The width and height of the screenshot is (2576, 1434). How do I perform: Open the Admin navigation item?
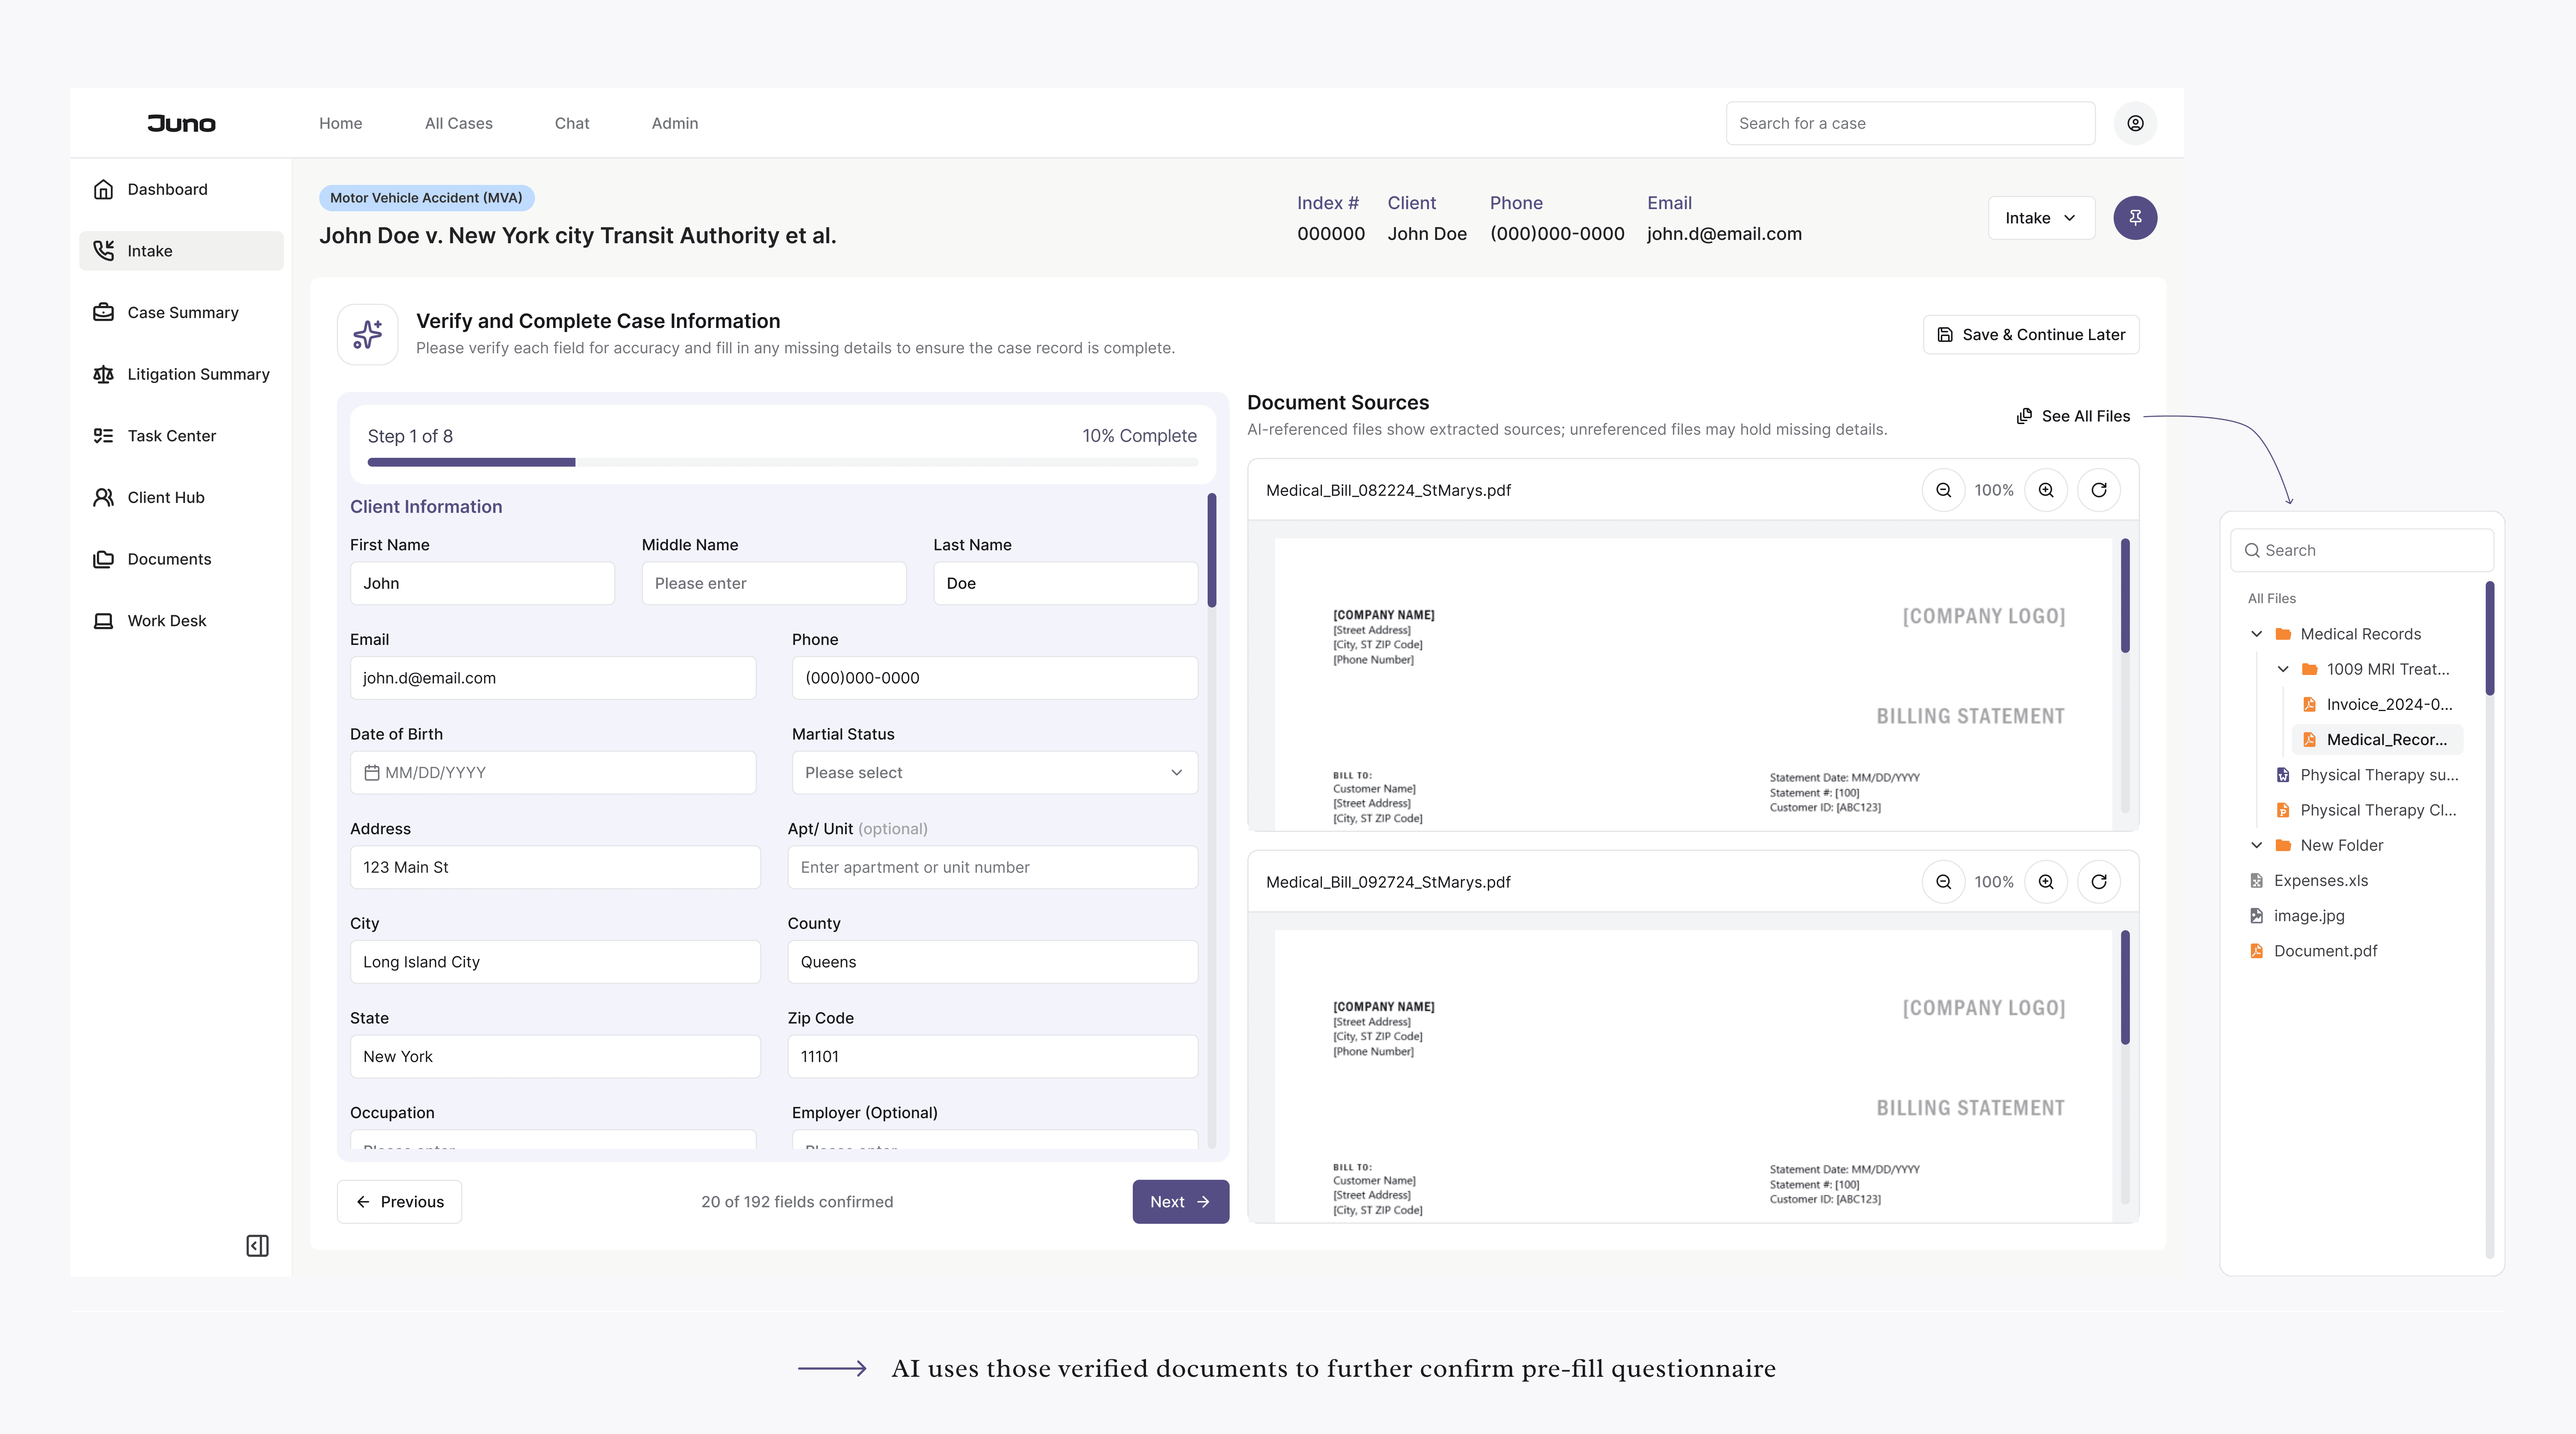click(x=675, y=123)
